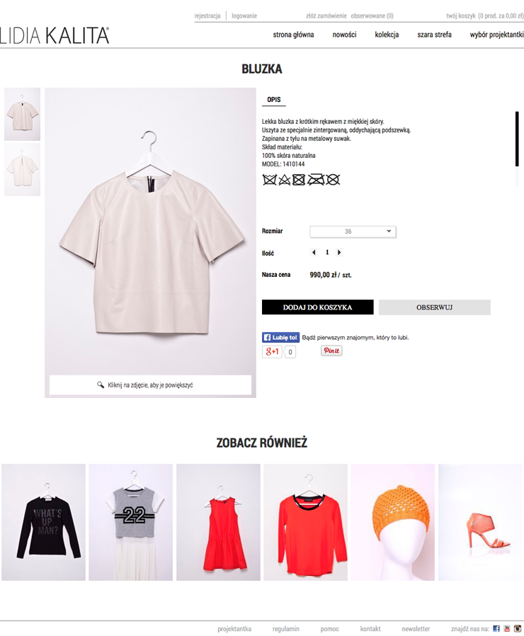524x636 pixels.
Task: Open the Facebook icon in the footer
Action: [x=496, y=628]
